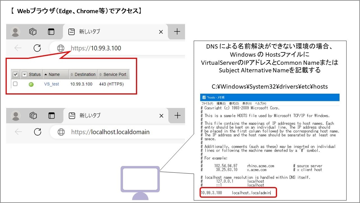360x203 pixels.
Task: Sort by the Destination column header
Action: [x=83, y=75]
